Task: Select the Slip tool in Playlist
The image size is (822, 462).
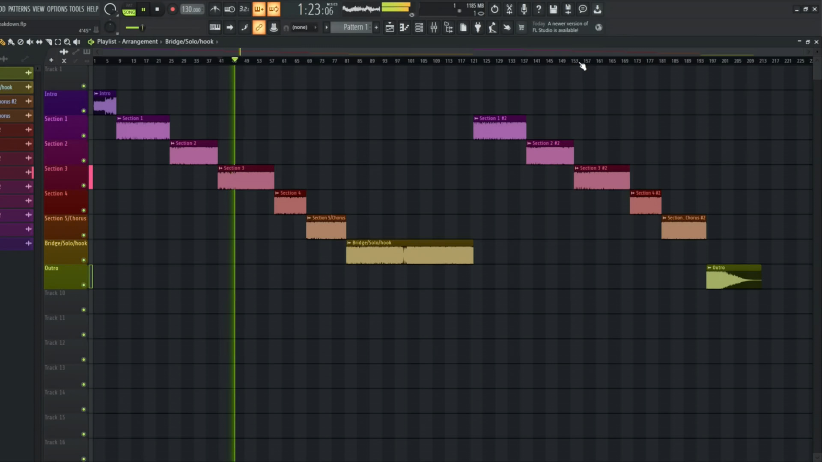Action: click(x=39, y=41)
